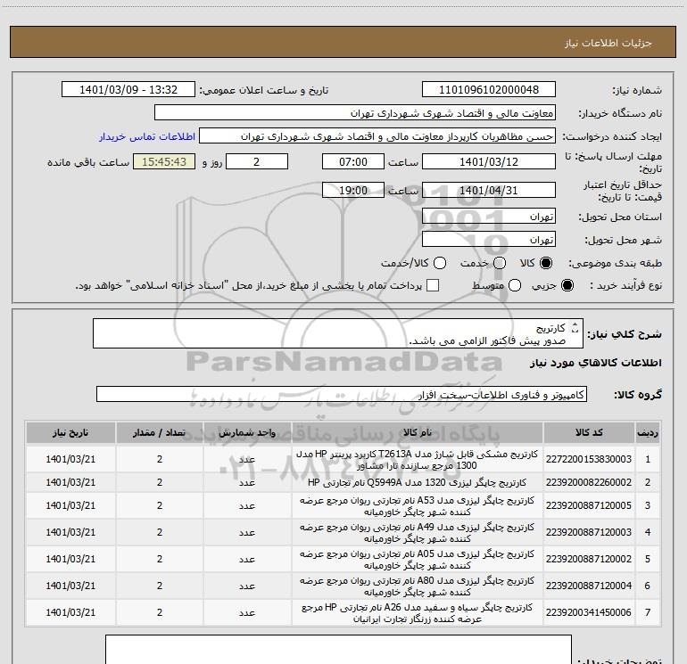Click the deadline time field 07:00
This screenshot has width=687, height=664.
(353, 161)
